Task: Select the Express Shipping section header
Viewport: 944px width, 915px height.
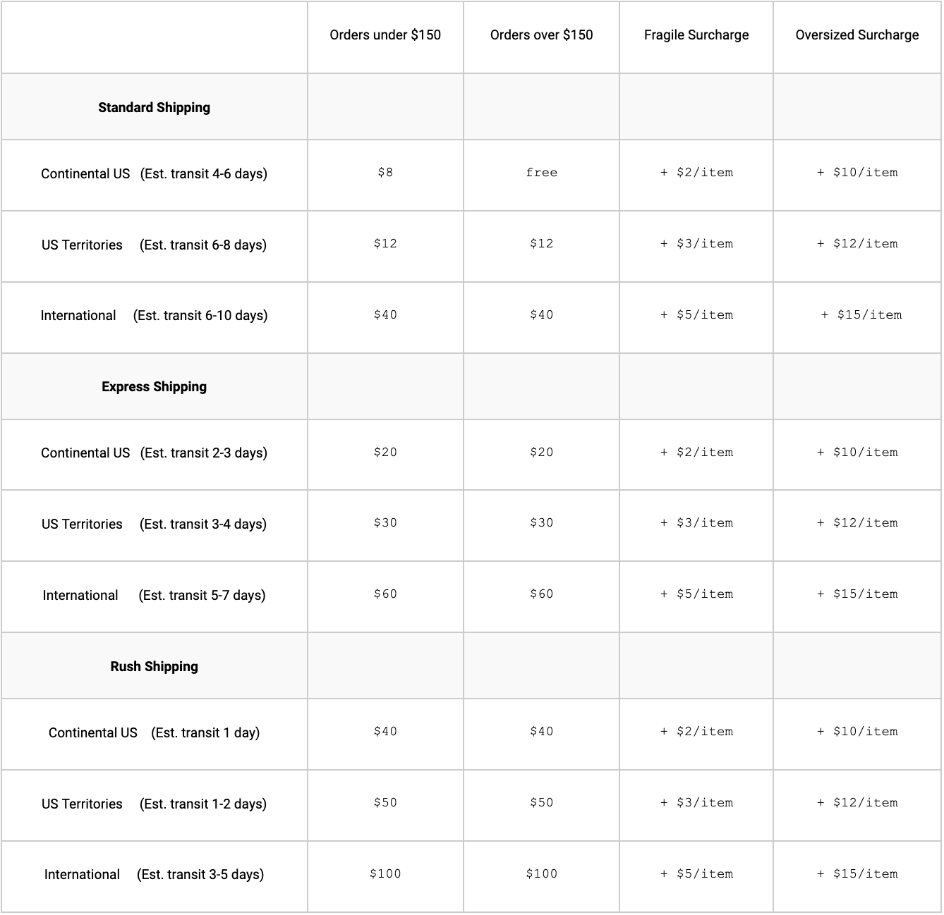Action: click(x=154, y=386)
